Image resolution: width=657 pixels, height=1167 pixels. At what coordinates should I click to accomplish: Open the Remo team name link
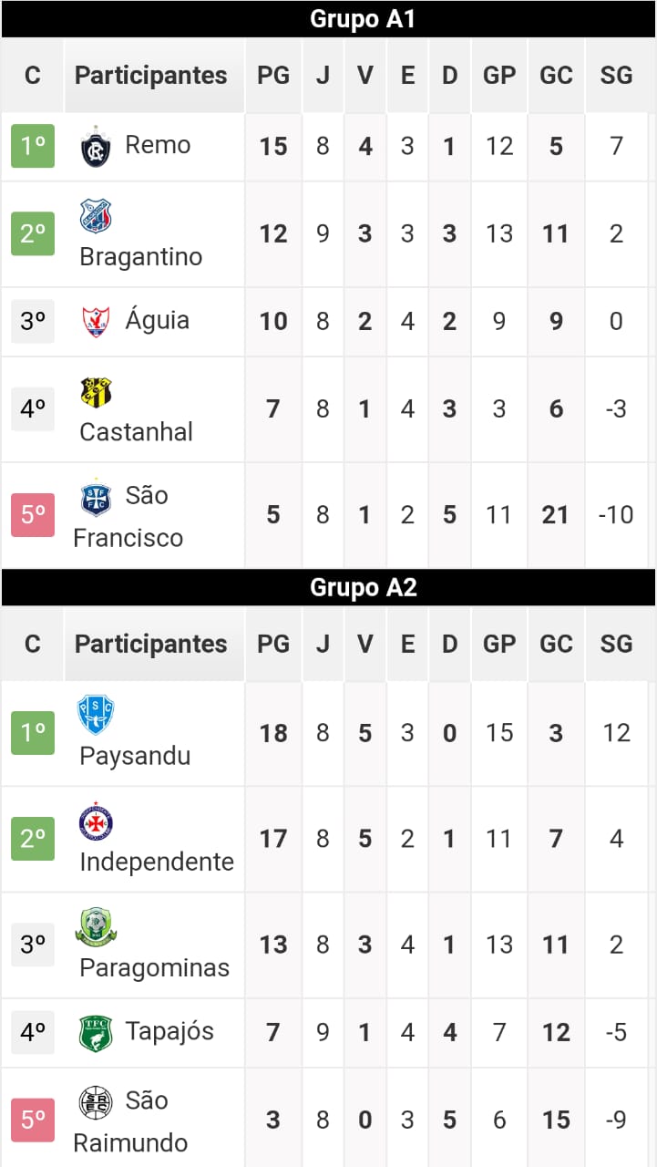158,145
